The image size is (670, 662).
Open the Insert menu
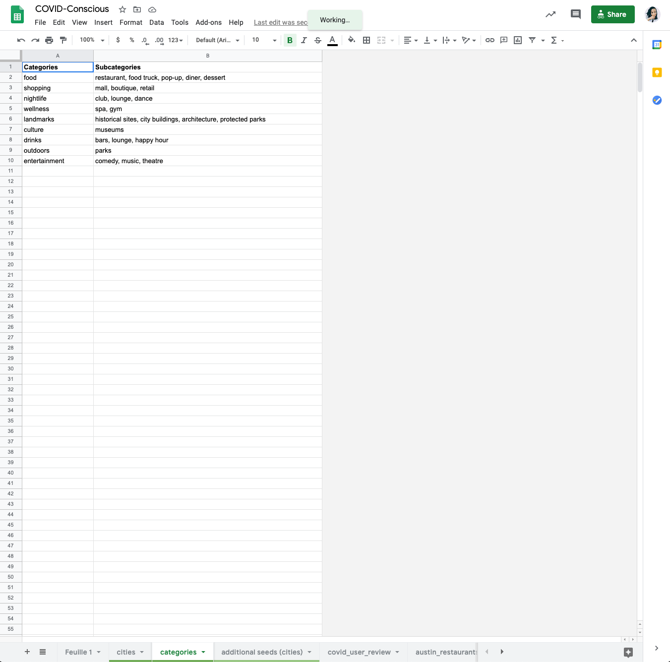tap(103, 22)
